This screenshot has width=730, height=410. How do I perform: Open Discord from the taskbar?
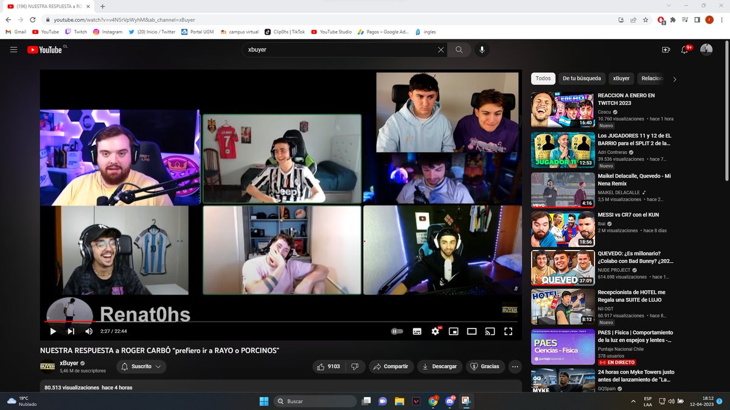[449, 401]
